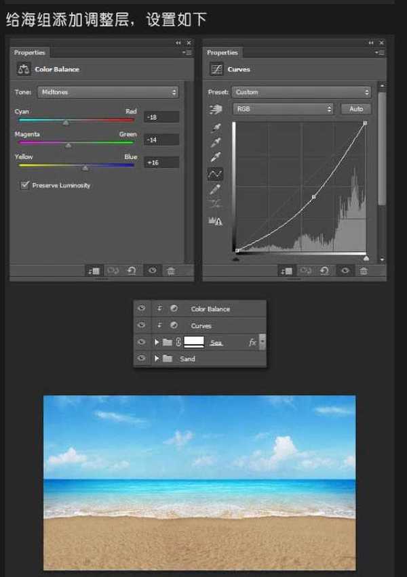
Task: Click the histogram warning recalculate icon
Action: click(215, 221)
